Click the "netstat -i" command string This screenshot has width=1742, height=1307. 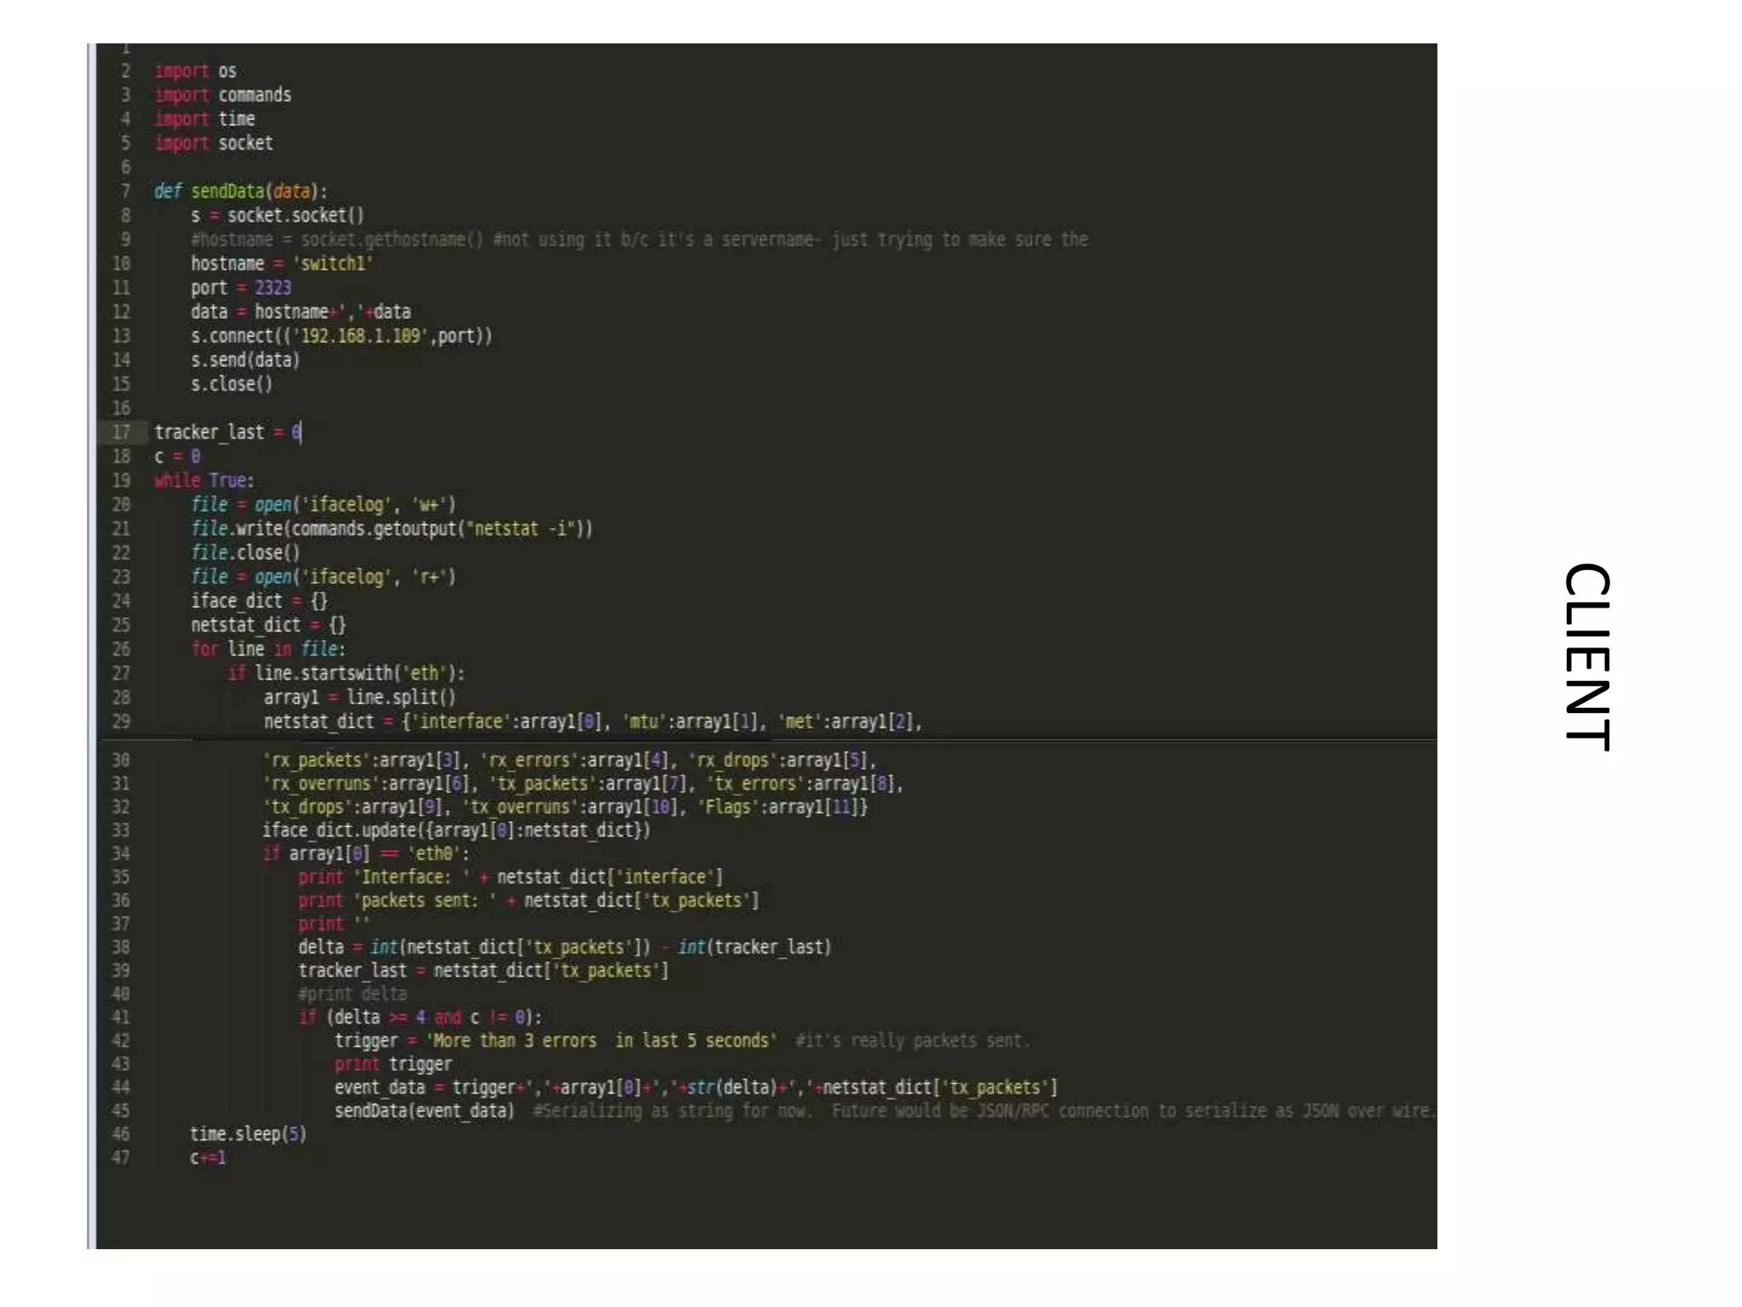522,529
